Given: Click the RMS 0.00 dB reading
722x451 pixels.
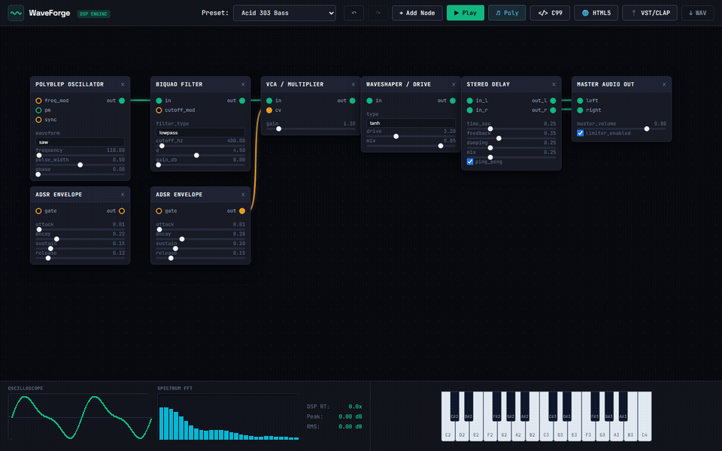Looking at the screenshot, I should [x=334, y=427].
